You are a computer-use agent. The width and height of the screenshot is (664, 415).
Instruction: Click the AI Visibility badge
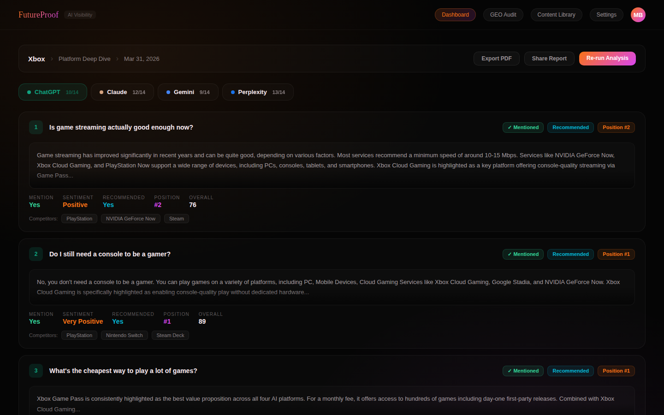80,15
